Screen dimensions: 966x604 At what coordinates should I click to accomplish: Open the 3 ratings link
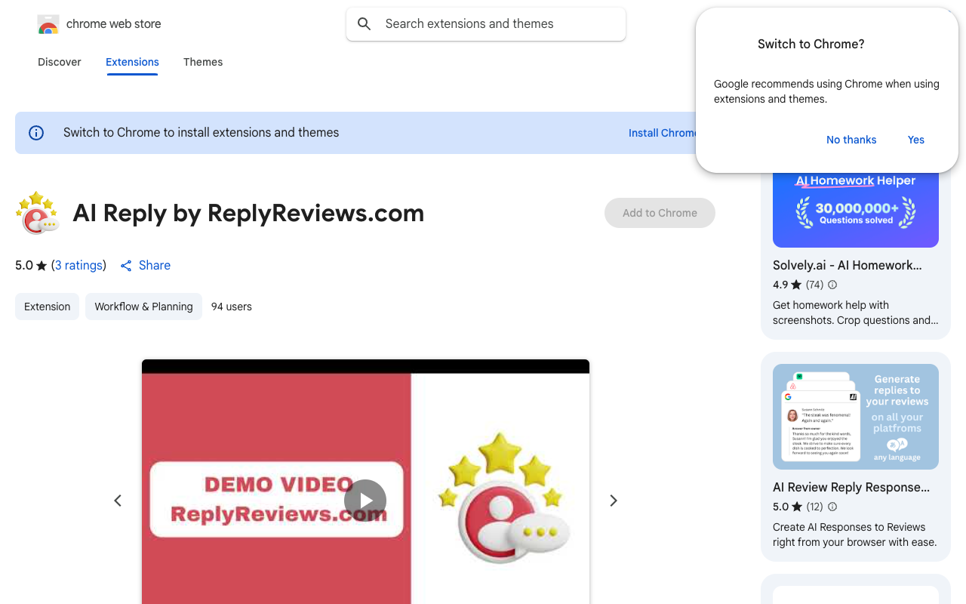[78, 266]
